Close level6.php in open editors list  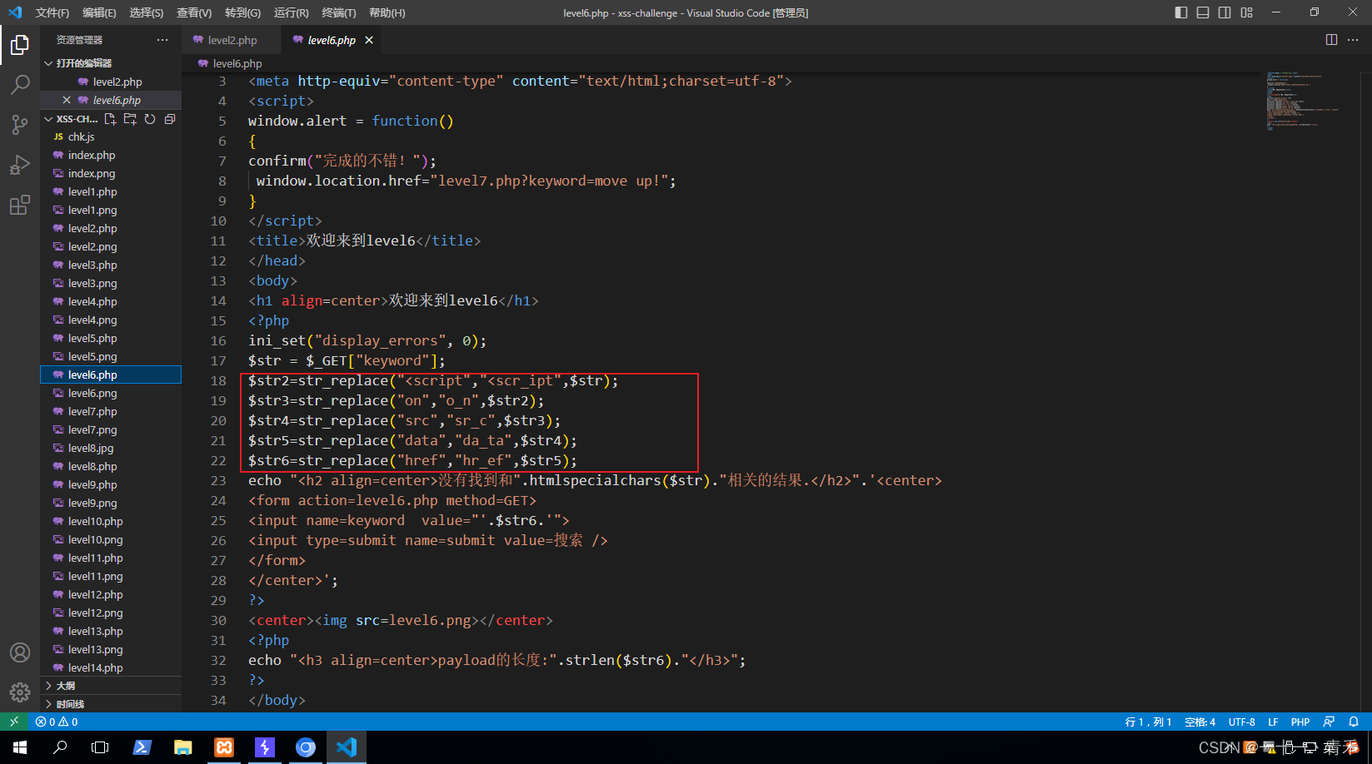(x=67, y=100)
